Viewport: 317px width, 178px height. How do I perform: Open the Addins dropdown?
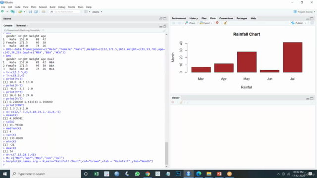(97, 12)
